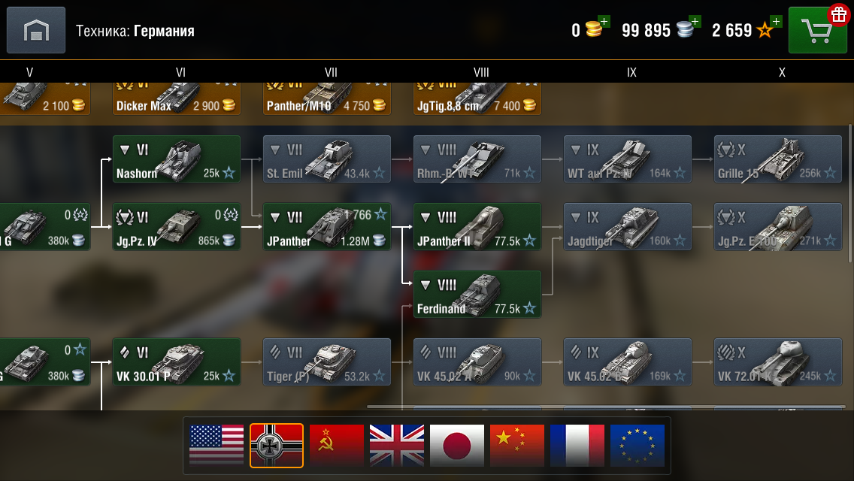Select the VK 30.01 P tank
The height and width of the screenshot is (481, 854).
177,362
